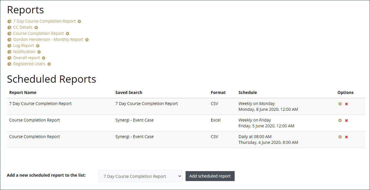Click gear icon next to Overall report

(44, 58)
